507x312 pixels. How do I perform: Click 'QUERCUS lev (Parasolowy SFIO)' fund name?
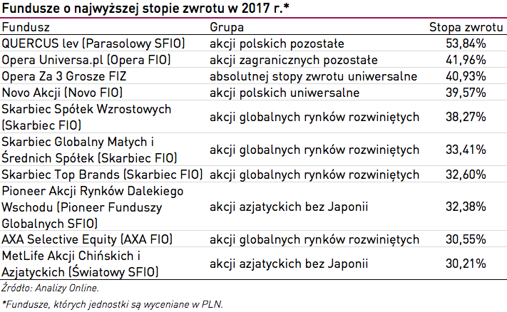pyautogui.click(x=93, y=43)
